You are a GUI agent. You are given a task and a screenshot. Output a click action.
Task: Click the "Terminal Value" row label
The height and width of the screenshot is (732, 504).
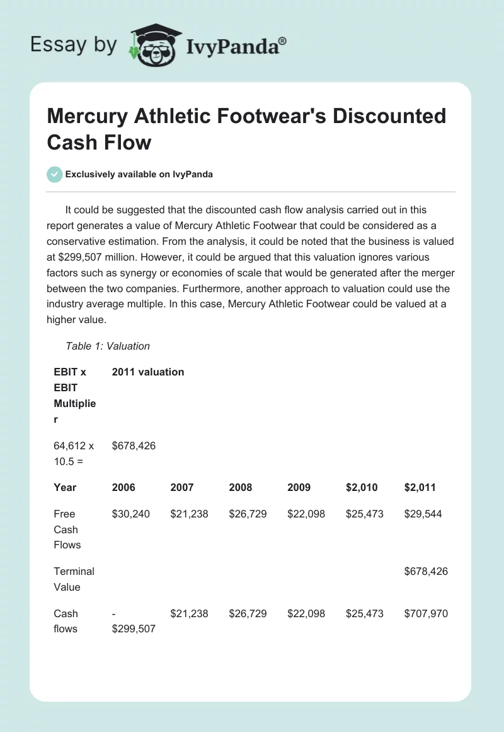74,579
